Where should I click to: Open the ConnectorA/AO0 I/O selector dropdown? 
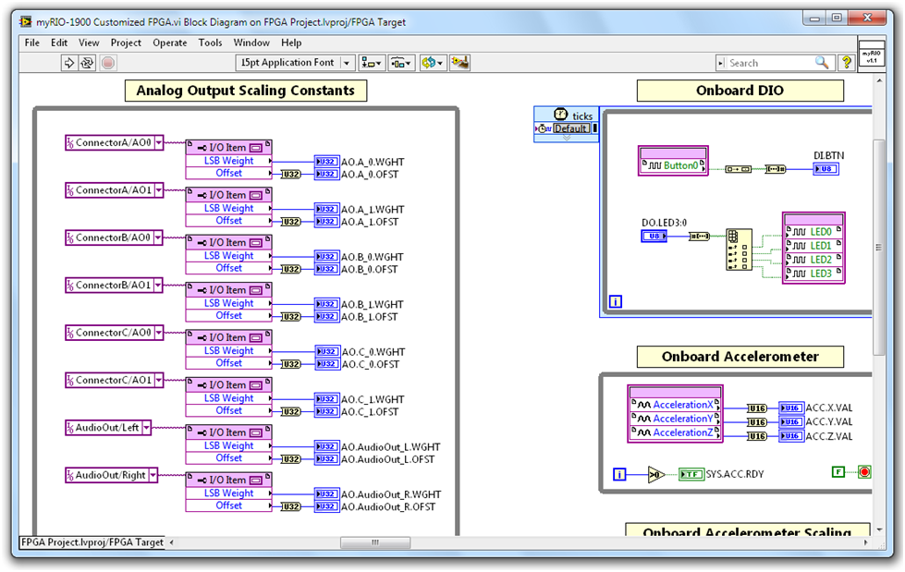[159, 142]
